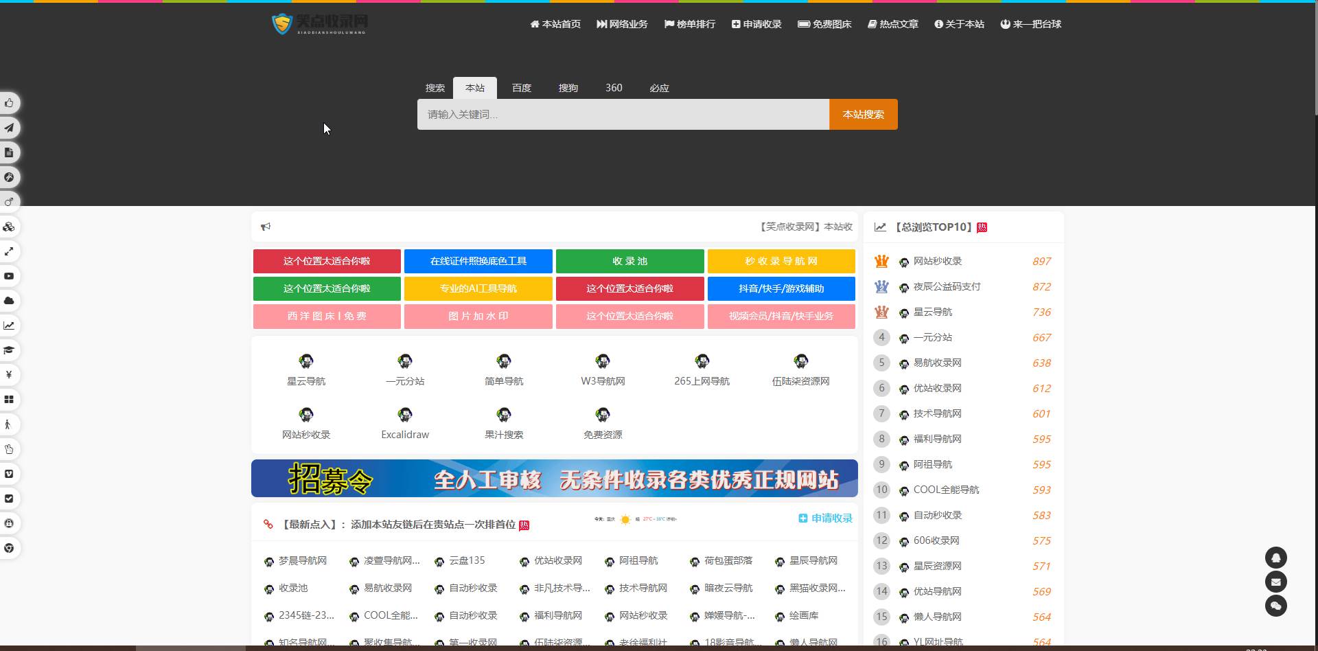Click the checked box sidebar icon
1318x651 pixels.
click(9, 499)
